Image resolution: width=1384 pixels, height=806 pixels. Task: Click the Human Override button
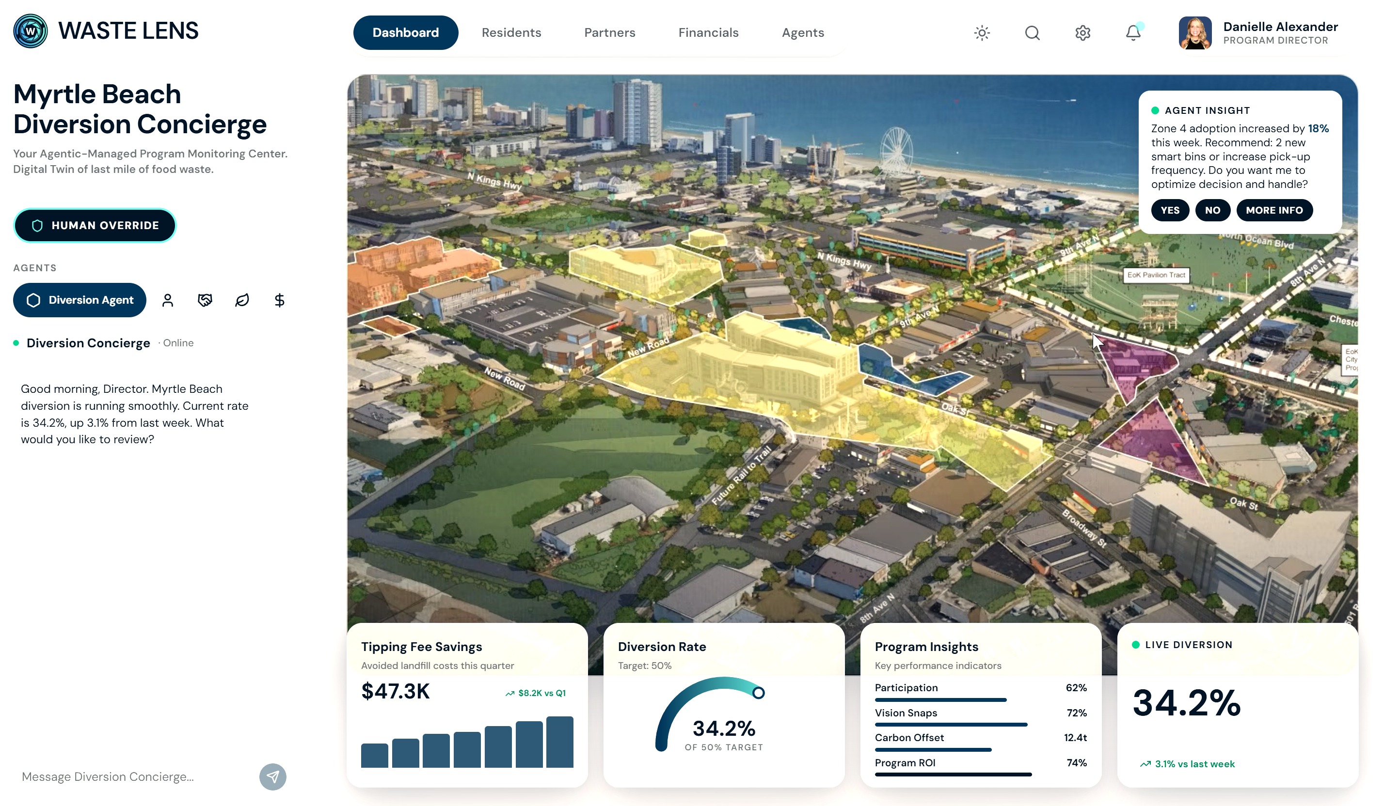(95, 226)
